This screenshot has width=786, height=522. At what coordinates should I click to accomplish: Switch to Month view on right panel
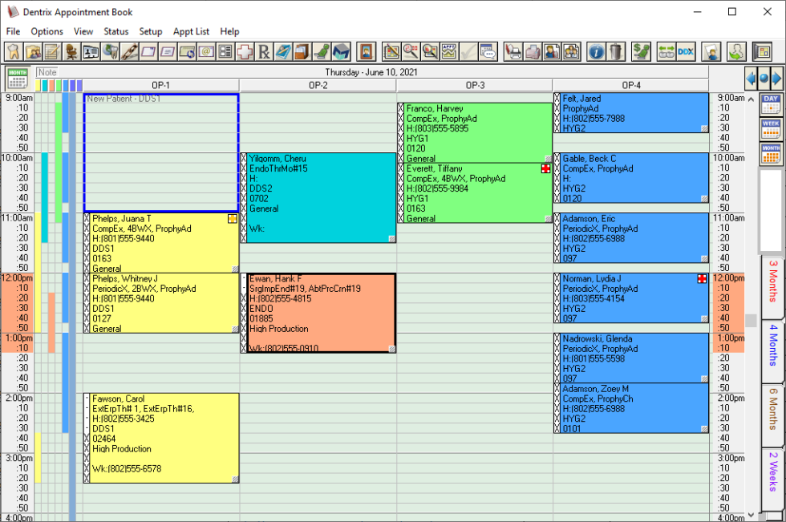771,153
